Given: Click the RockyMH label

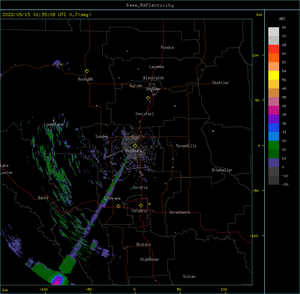Looking at the screenshot, I should pyautogui.click(x=85, y=79).
